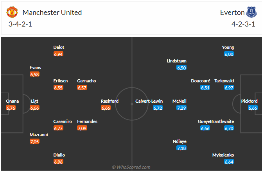262x171 pixels.
Task: Click Diallo's 6,96 rating badge
Action: tap(58, 161)
